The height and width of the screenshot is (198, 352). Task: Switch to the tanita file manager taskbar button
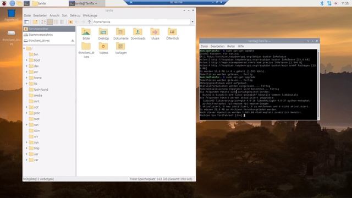pos(50,3)
